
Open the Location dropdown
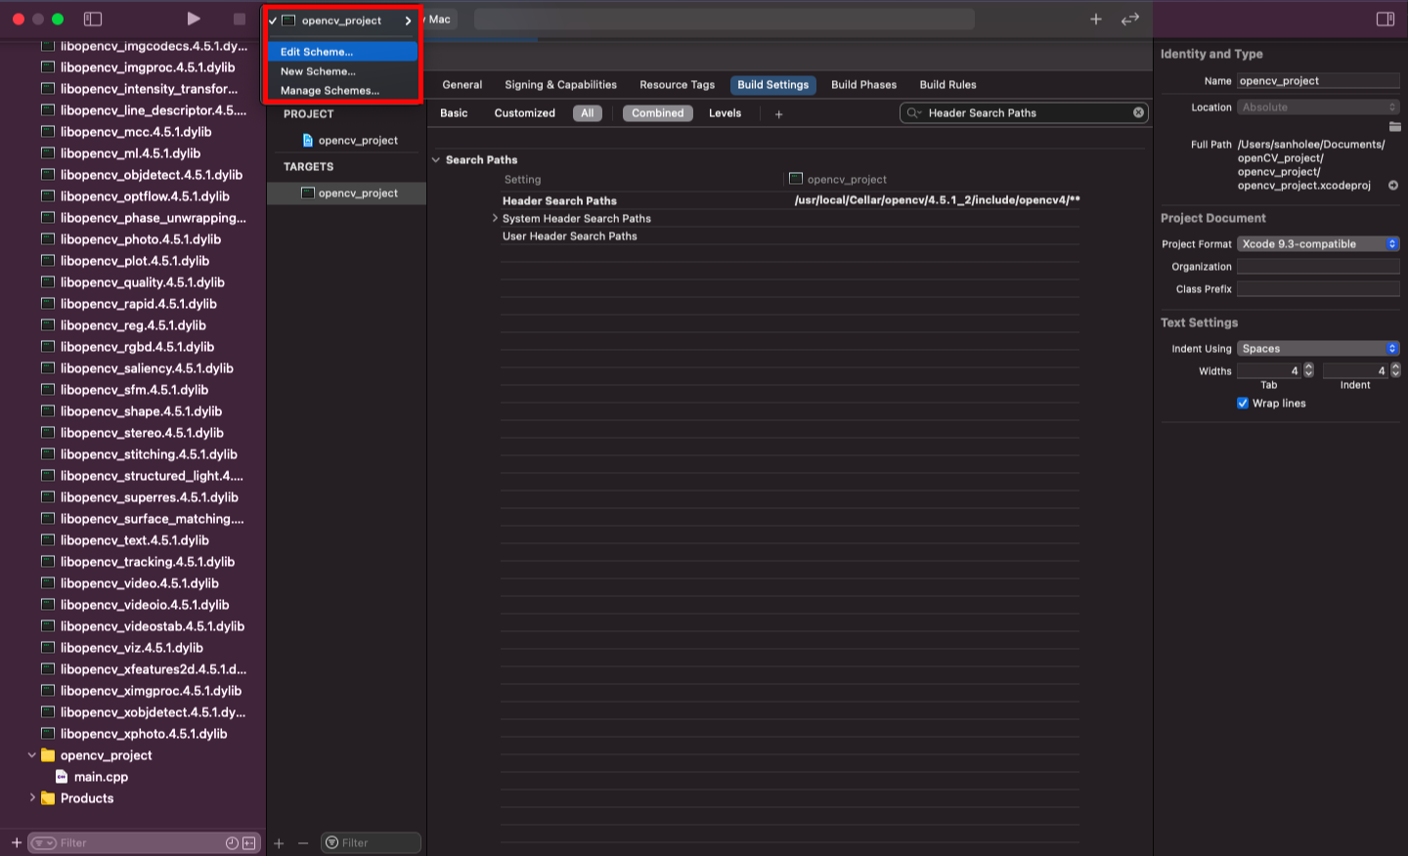[x=1318, y=107]
